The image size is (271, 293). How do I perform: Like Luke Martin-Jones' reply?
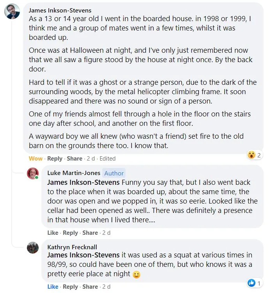pyautogui.click(x=53, y=233)
